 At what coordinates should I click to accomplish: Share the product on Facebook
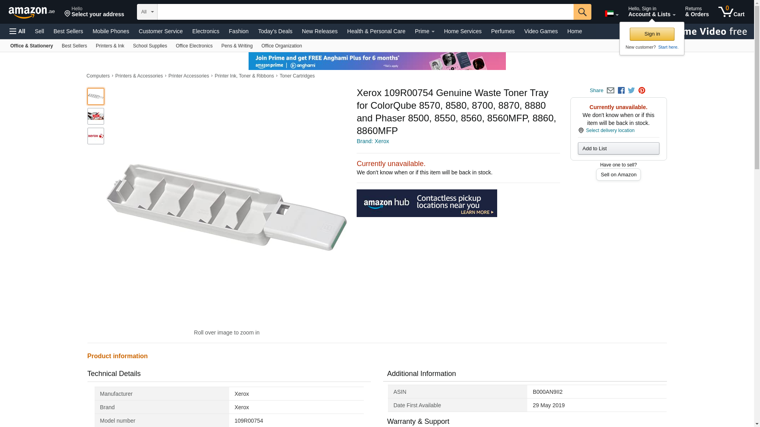point(621,91)
